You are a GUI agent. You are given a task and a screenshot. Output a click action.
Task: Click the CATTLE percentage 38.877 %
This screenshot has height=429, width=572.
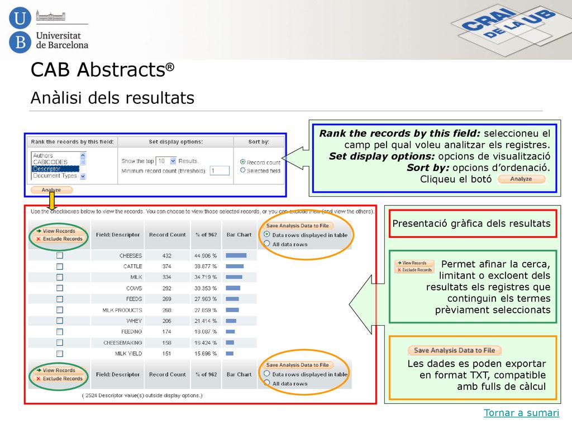click(x=206, y=266)
